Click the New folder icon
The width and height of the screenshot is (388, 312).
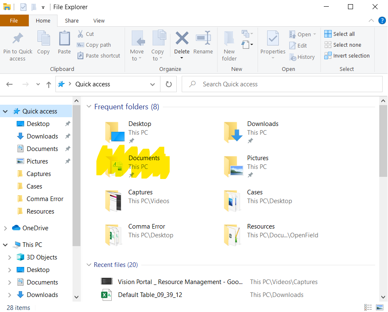(x=229, y=39)
